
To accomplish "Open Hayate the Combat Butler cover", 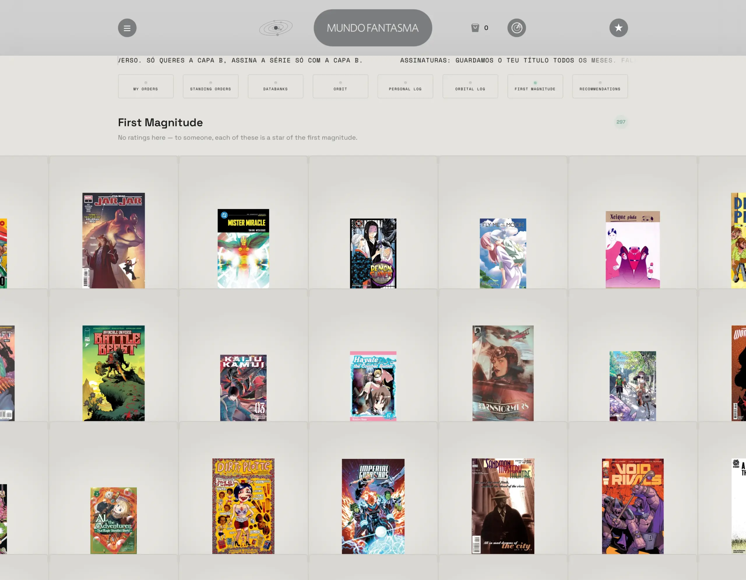I will pyautogui.click(x=373, y=386).
